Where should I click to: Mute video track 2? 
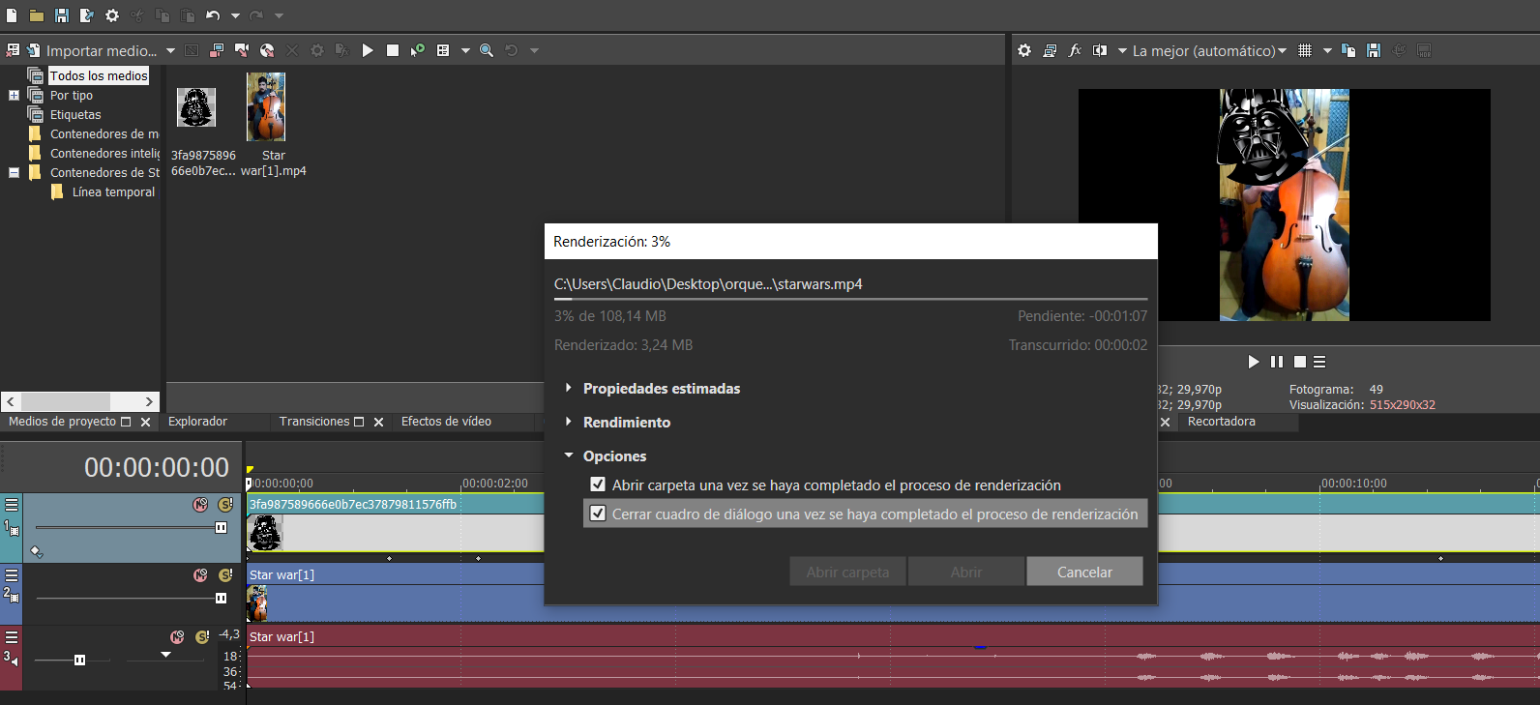(200, 574)
